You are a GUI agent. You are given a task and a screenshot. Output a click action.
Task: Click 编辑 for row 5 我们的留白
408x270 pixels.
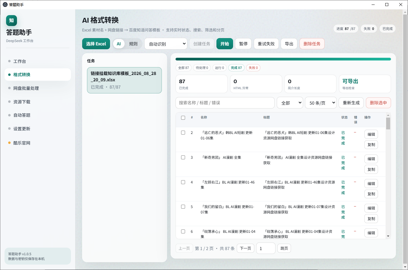[371, 208]
